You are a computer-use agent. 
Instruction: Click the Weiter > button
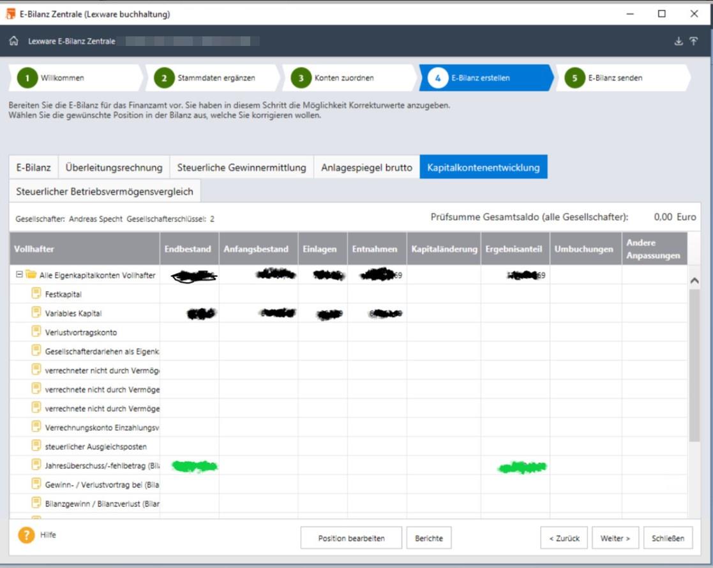click(615, 538)
